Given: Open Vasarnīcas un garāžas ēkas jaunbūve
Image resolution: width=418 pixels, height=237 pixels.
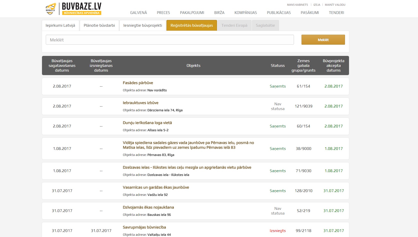Looking at the screenshot, I should tap(156, 187).
